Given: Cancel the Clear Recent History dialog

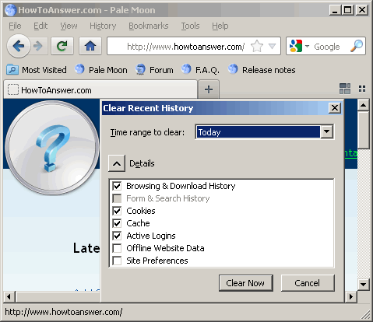Looking at the screenshot, I should pyautogui.click(x=308, y=283).
